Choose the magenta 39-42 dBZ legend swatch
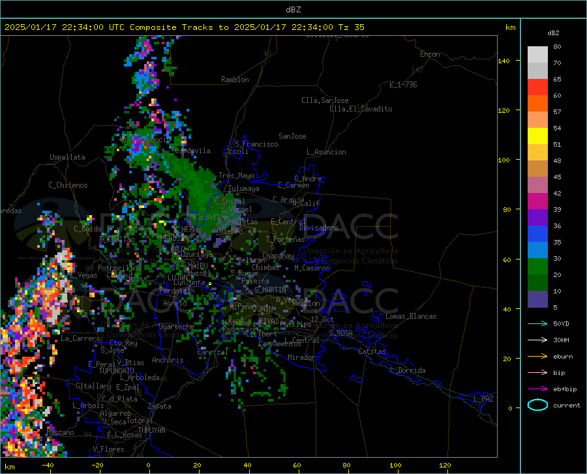Viewport: 587px width, 474px height. pyautogui.click(x=537, y=201)
